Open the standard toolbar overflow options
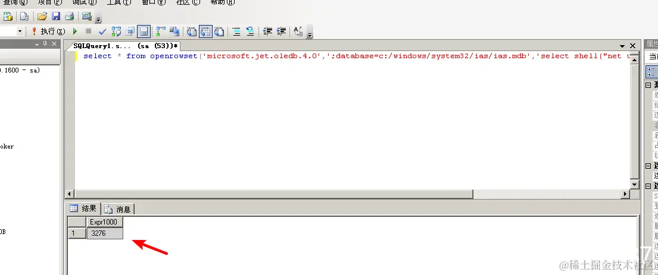This screenshot has height=275, width=658. (x=98, y=19)
